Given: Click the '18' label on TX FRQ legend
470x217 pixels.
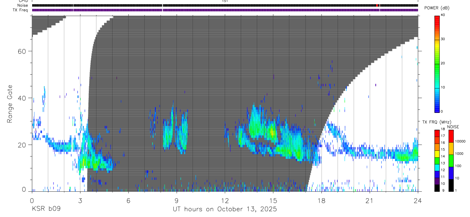Looking at the screenshot, I should pos(443,129).
